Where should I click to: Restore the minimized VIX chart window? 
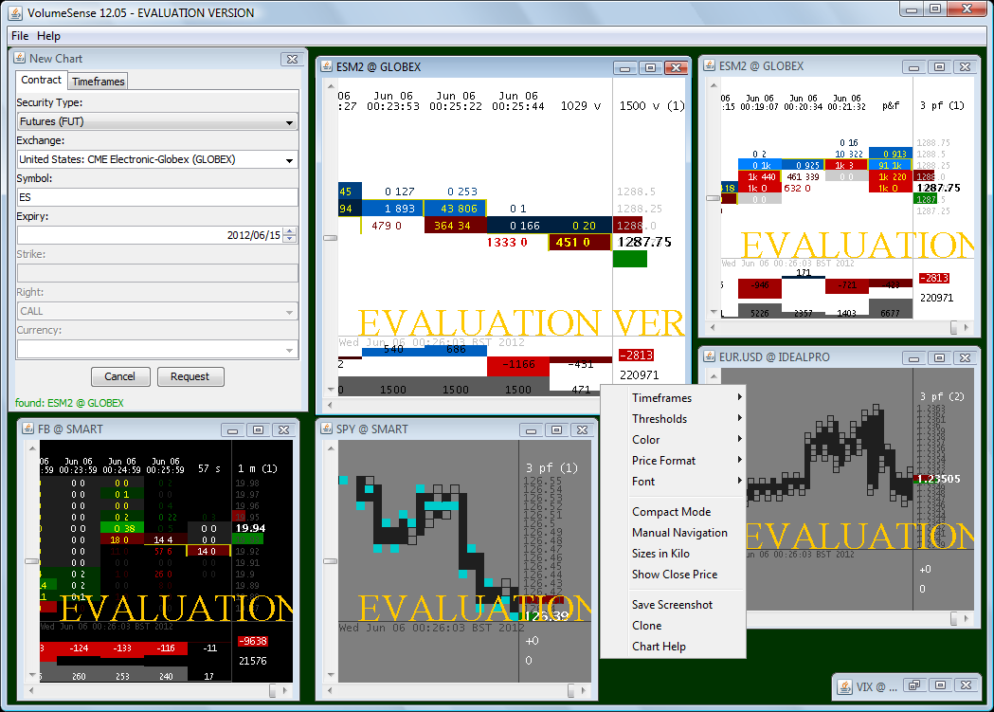tap(914, 685)
